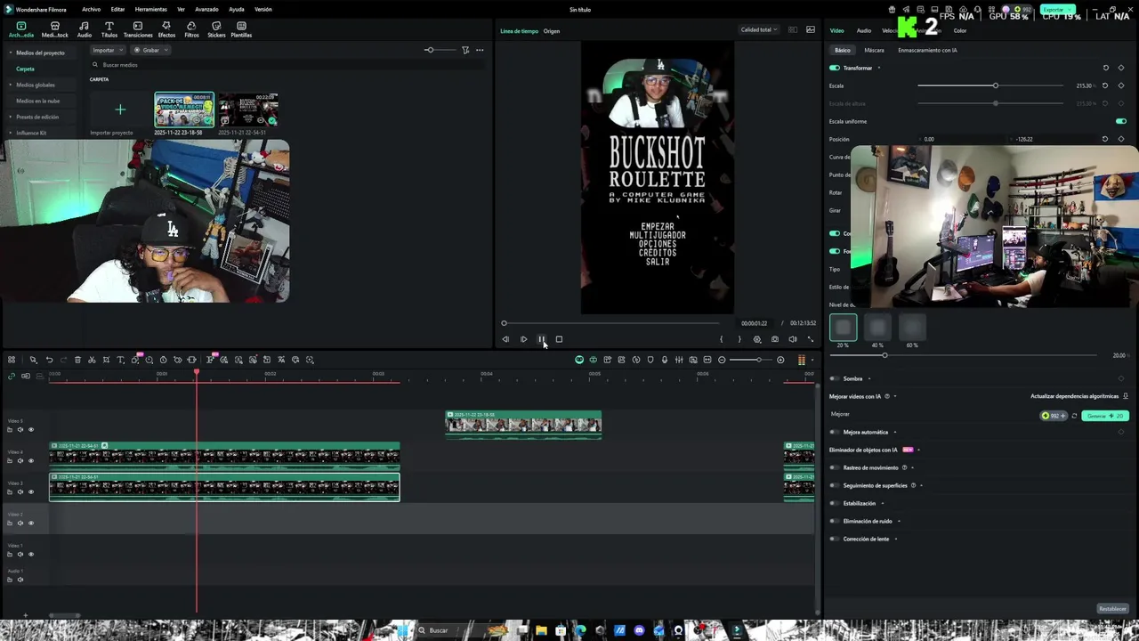Open the Efectos panel
The width and height of the screenshot is (1139, 641).
[166, 29]
